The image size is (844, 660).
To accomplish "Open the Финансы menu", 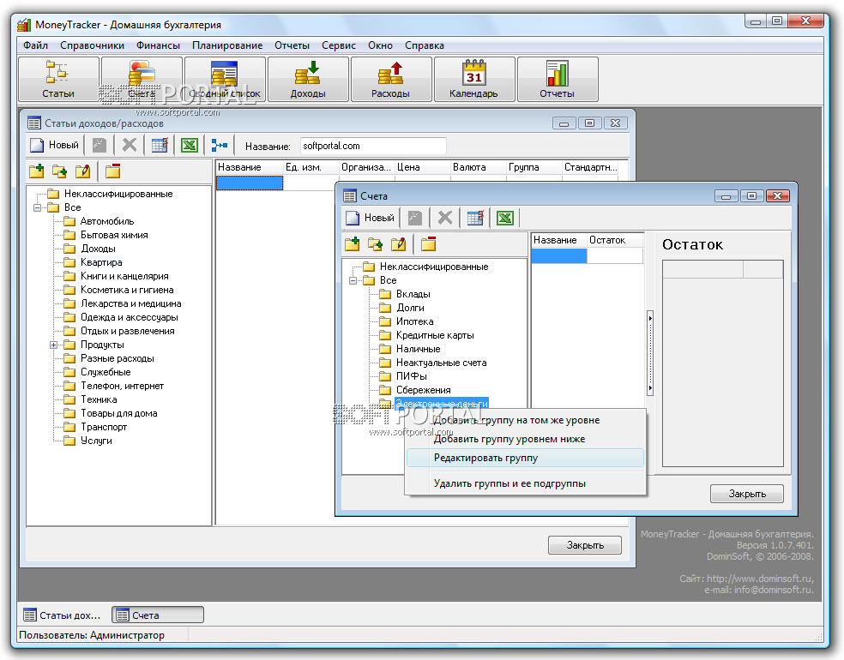I will coord(158,45).
